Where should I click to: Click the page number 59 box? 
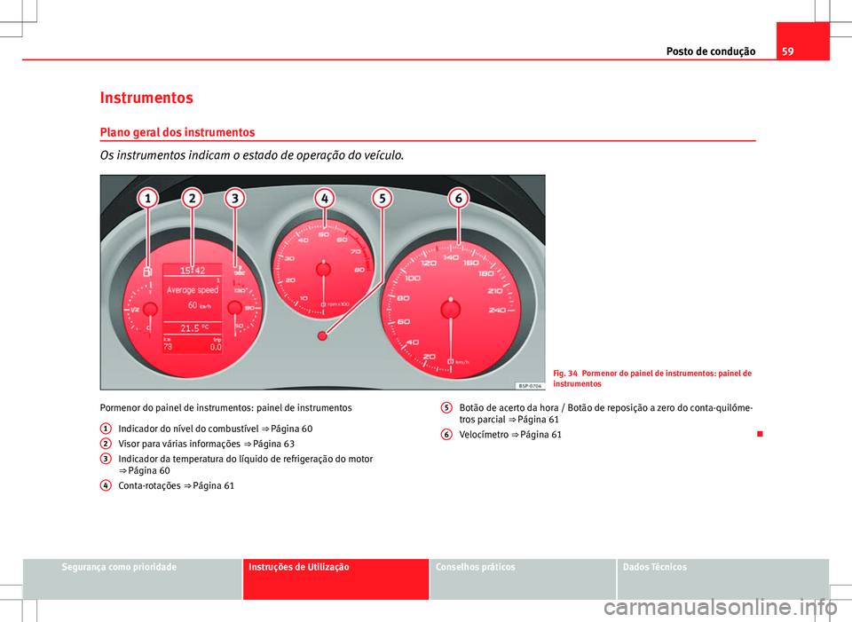point(802,42)
